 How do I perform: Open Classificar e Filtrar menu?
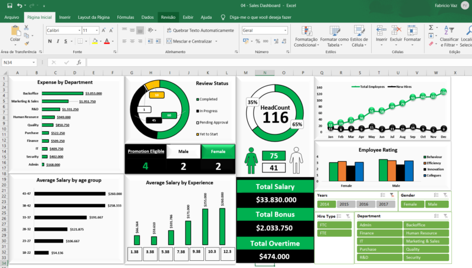point(449,36)
